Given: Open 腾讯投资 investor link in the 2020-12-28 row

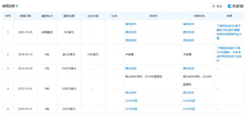Looking at the screenshot, I should (131, 32).
